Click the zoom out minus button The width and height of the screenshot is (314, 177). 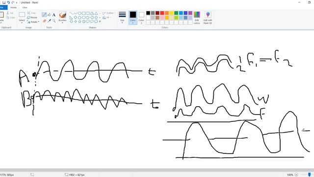pyautogui.click(x=296, y=175)
